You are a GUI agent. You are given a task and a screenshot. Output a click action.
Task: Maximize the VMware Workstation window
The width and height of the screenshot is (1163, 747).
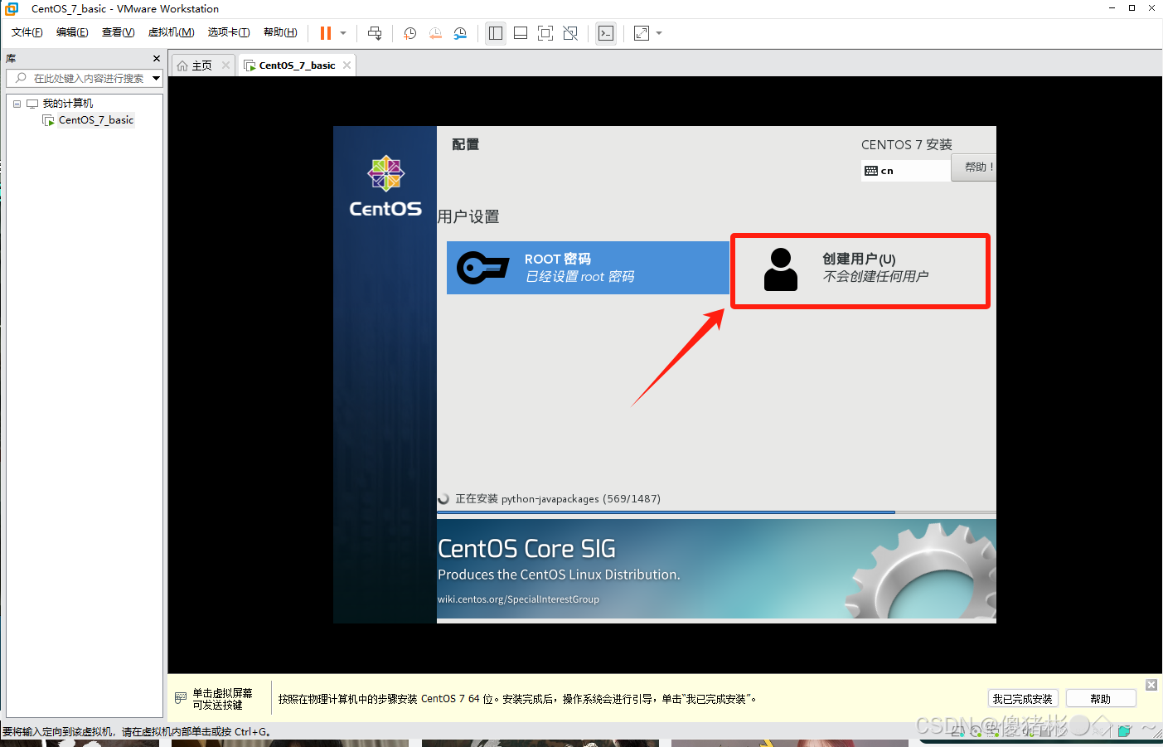pyautogui.click(x=1132, y=8)
